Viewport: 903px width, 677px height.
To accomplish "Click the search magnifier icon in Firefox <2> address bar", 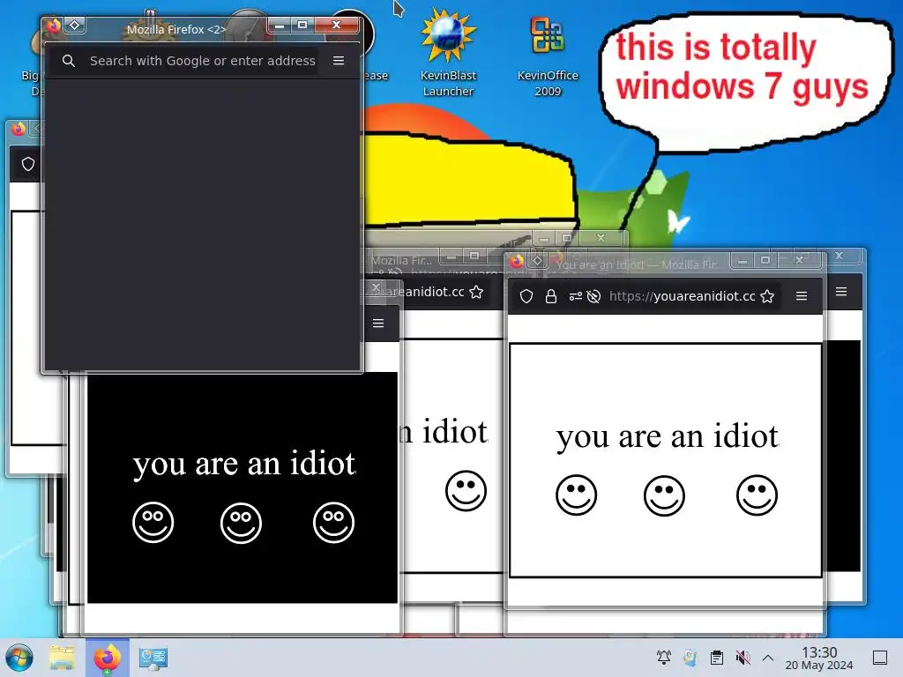I will [x=69, y=61].
